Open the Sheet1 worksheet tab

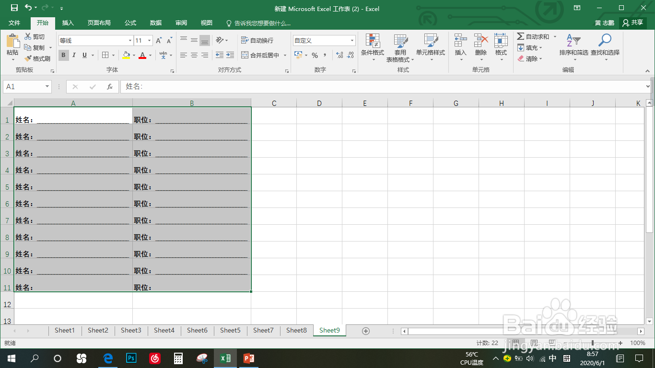coord(64,330)
